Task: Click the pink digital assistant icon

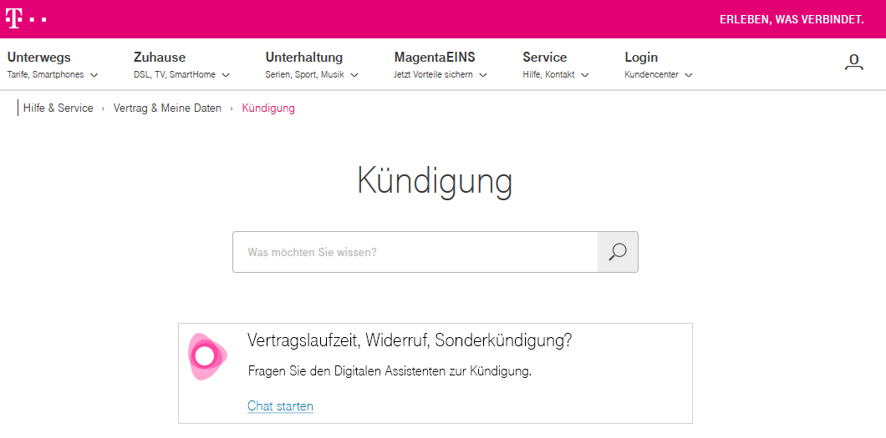Action: [x=206, y=356]
